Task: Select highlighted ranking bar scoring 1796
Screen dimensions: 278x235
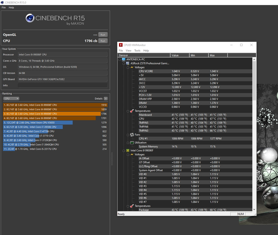Action: click(x=55, y=114)
